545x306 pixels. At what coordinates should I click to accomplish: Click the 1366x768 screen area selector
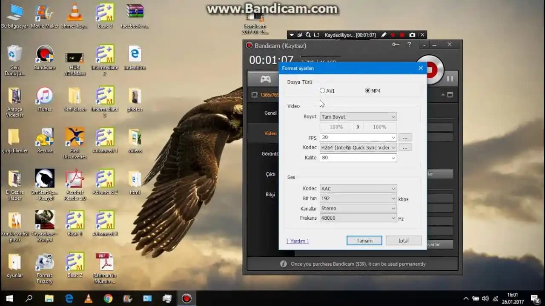(265, 95)
